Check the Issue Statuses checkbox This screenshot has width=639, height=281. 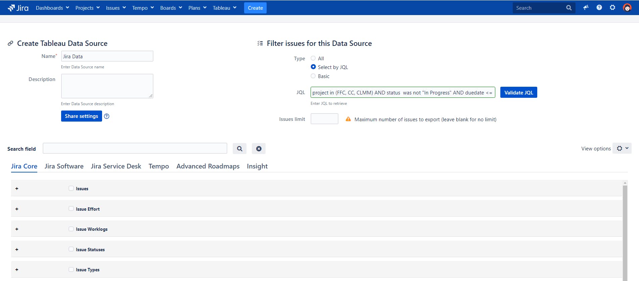point(71,249)
